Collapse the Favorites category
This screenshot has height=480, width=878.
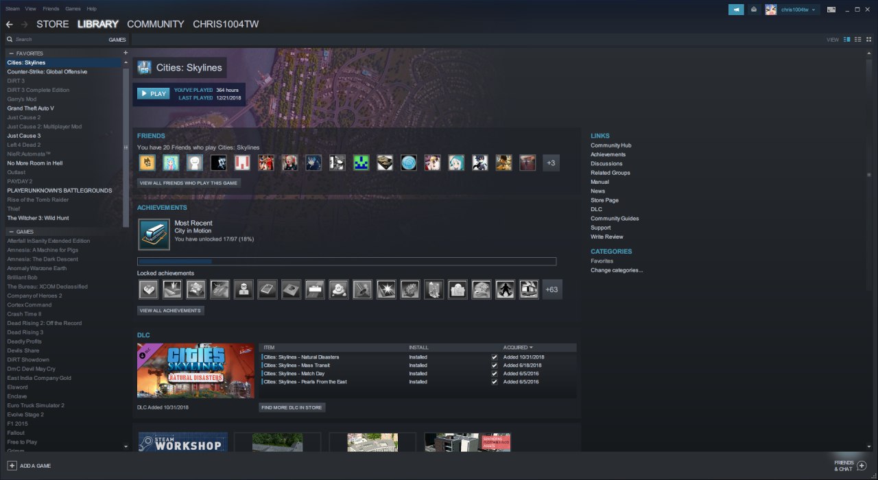pyautogui.click(x=11, y=53)
